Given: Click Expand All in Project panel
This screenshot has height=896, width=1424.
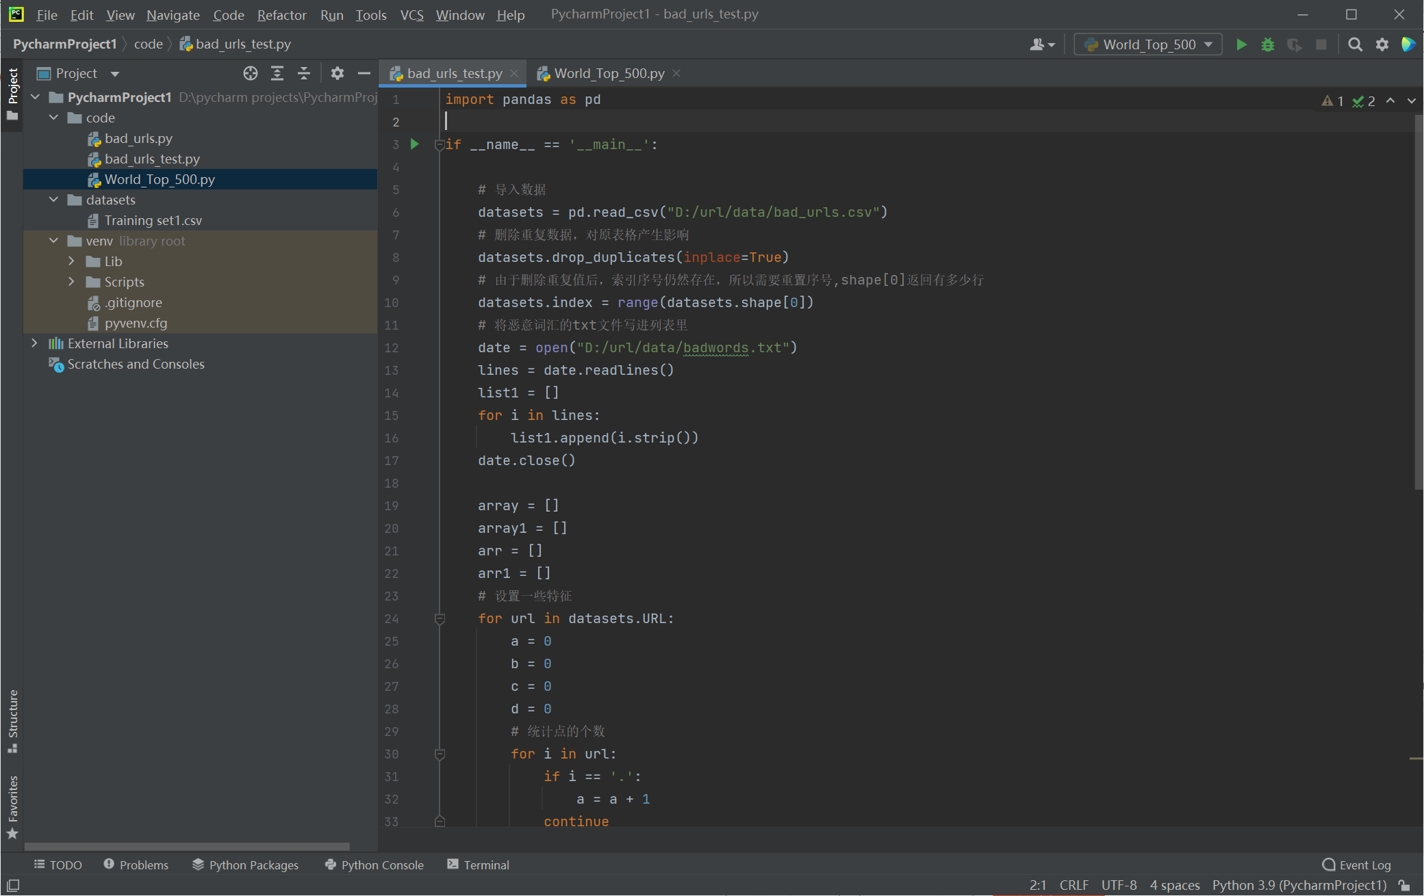Looking at the screenshot, I should coord(277,73).
